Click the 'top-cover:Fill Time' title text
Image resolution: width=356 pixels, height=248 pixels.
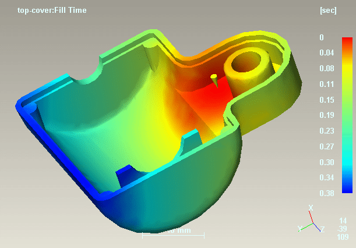[52, 11]
